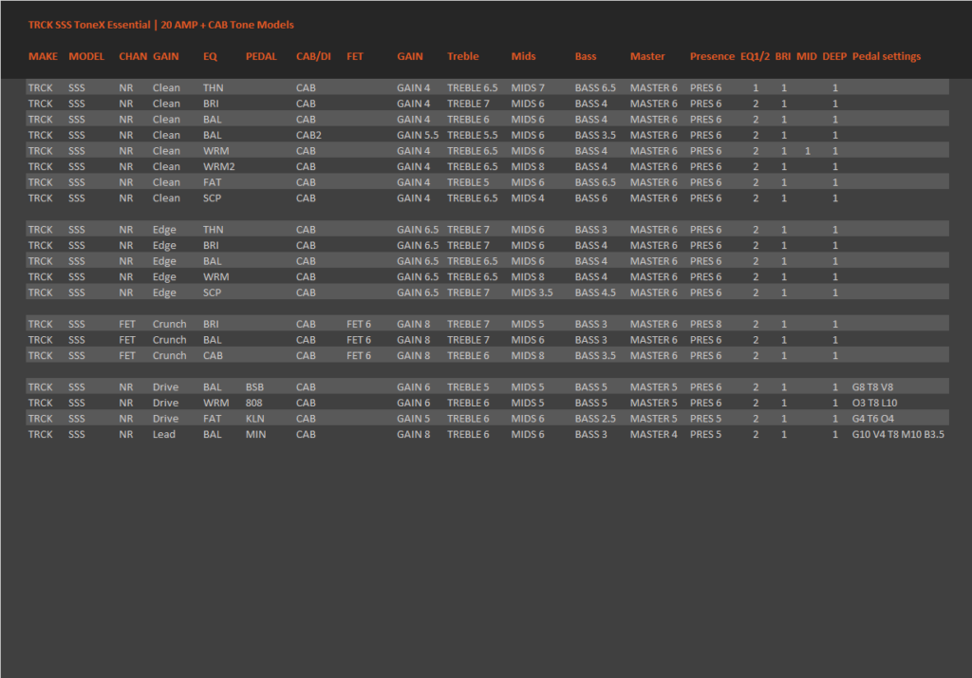Screen dimensions: 972x678
Task: Select pedal settings 'O3 T8 L10'
Action: click(874, 404)
